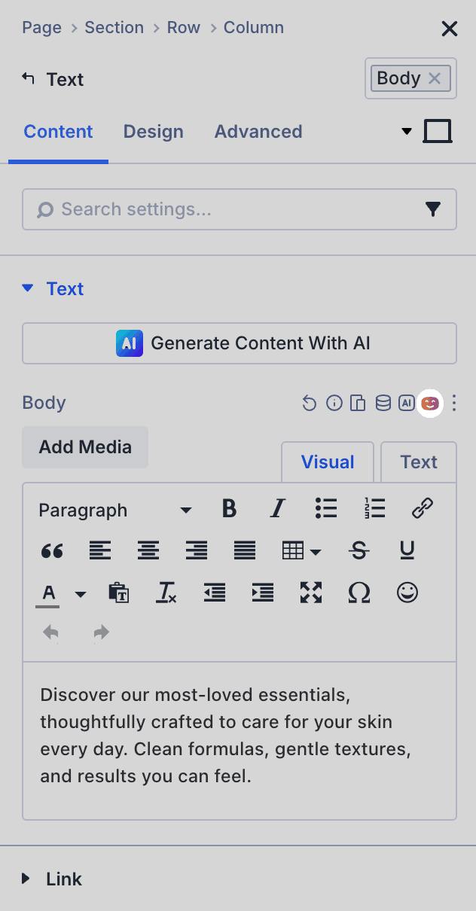
Task: Switch to the Design tab
Action: 154,132
